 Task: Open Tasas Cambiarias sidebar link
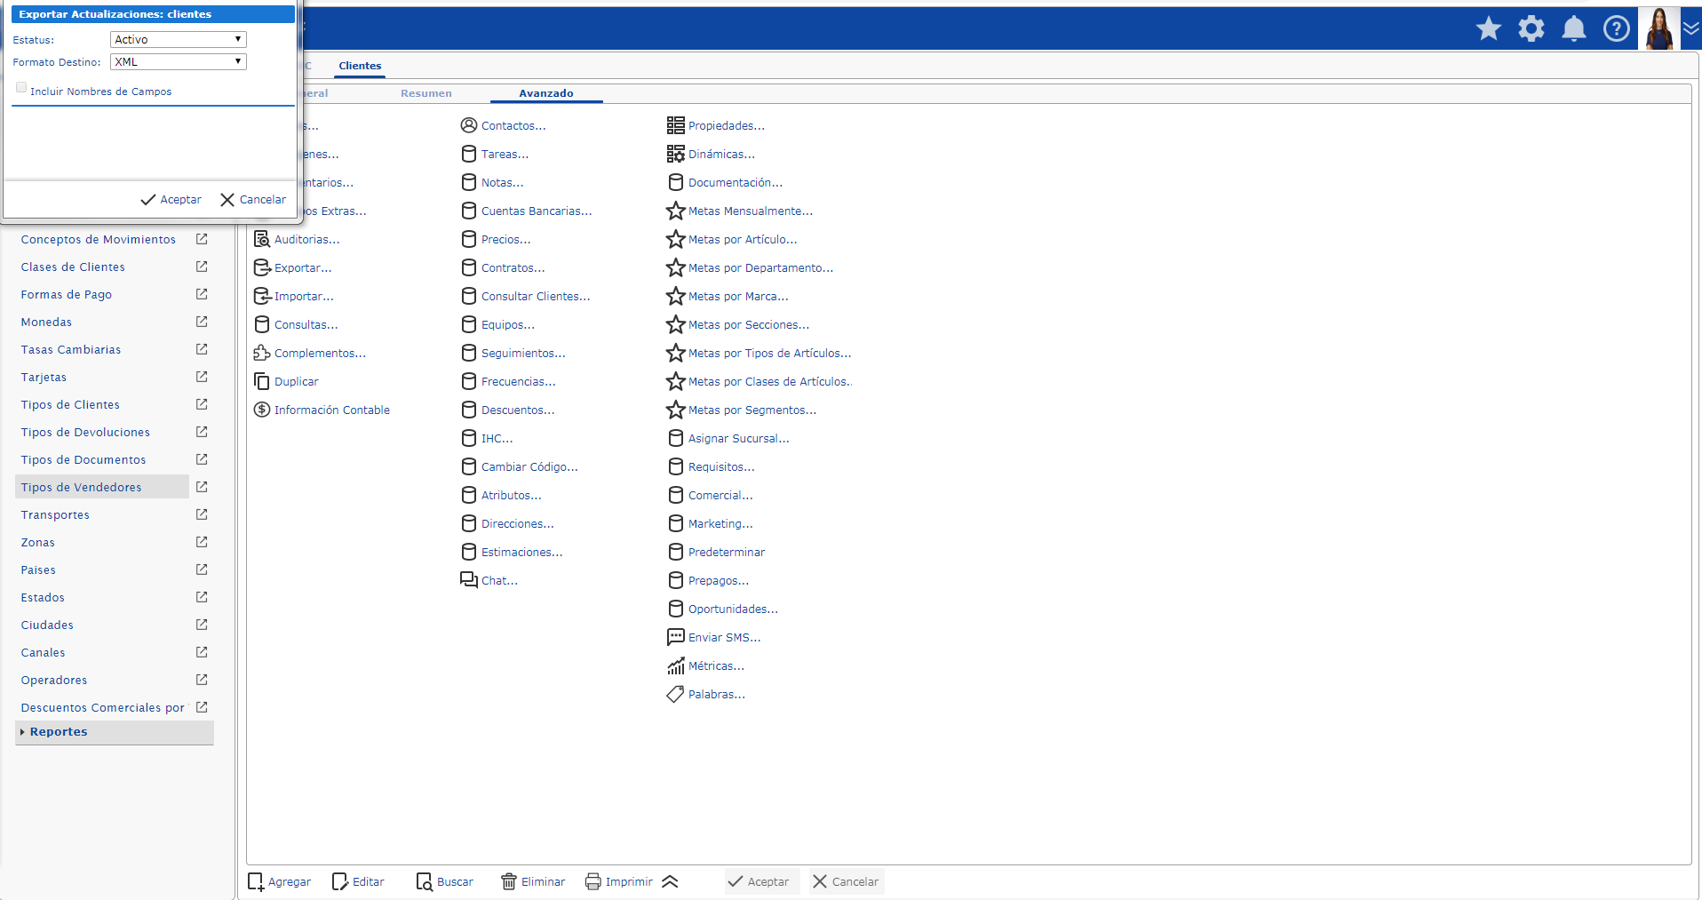point(71,349)
